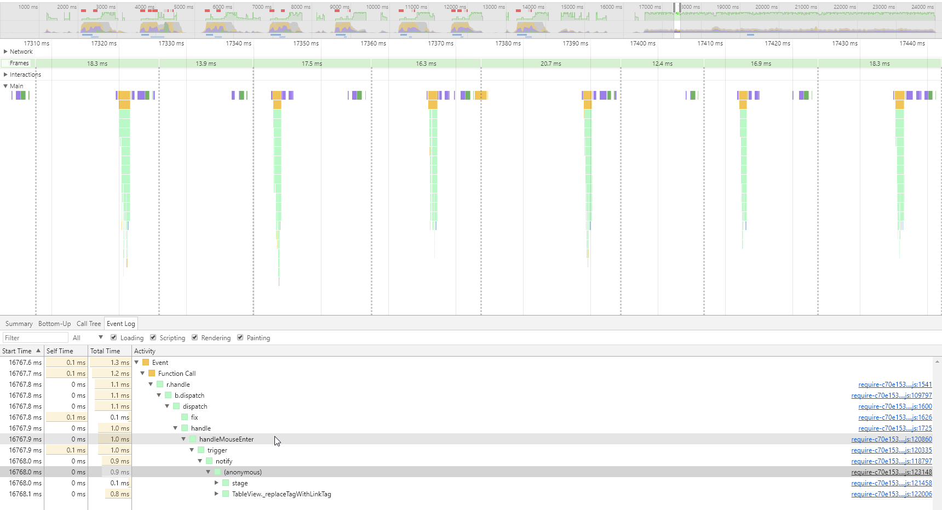
Task: Open source link js:122006
Action: coord(892,494)
